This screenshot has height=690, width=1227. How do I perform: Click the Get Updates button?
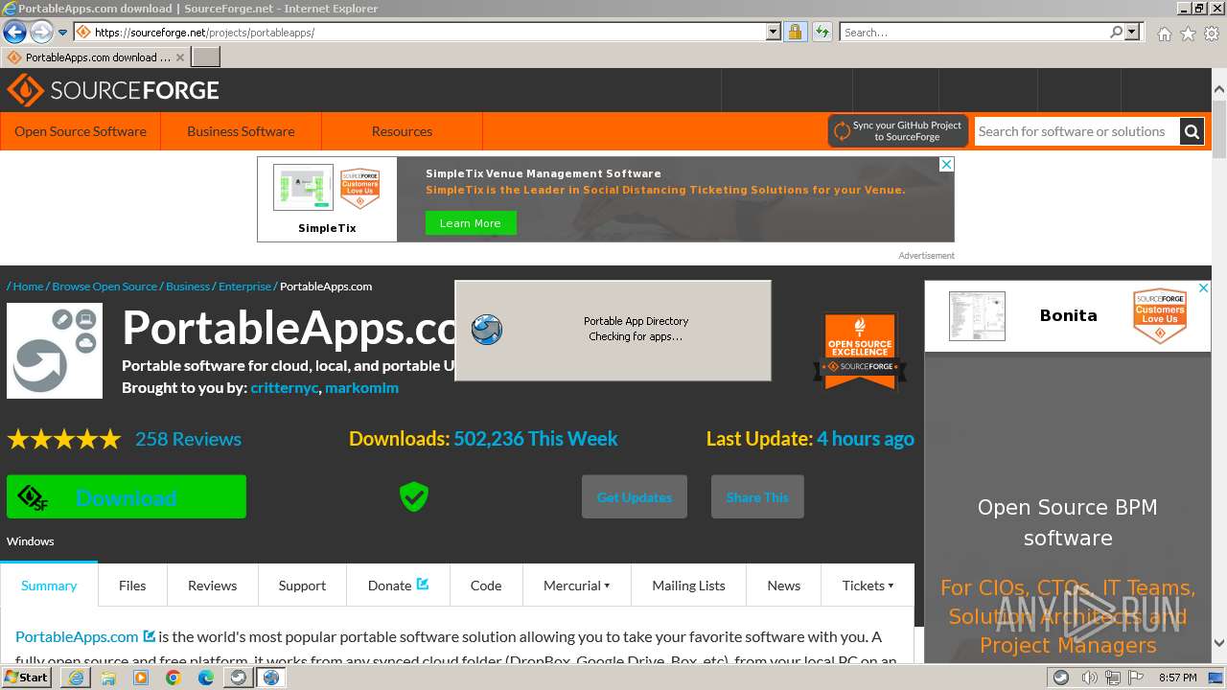click(x=635, y=496)
